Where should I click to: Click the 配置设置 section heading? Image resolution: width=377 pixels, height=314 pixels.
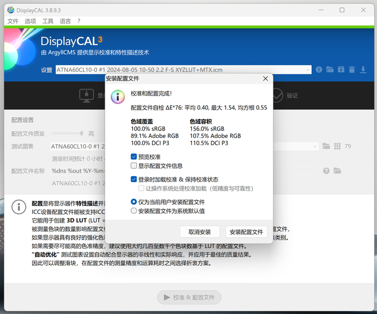tap(23, 120)
